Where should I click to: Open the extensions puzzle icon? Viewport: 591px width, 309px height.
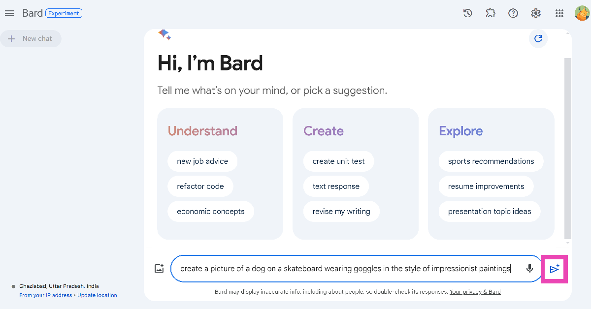click(x=491, y=13)
